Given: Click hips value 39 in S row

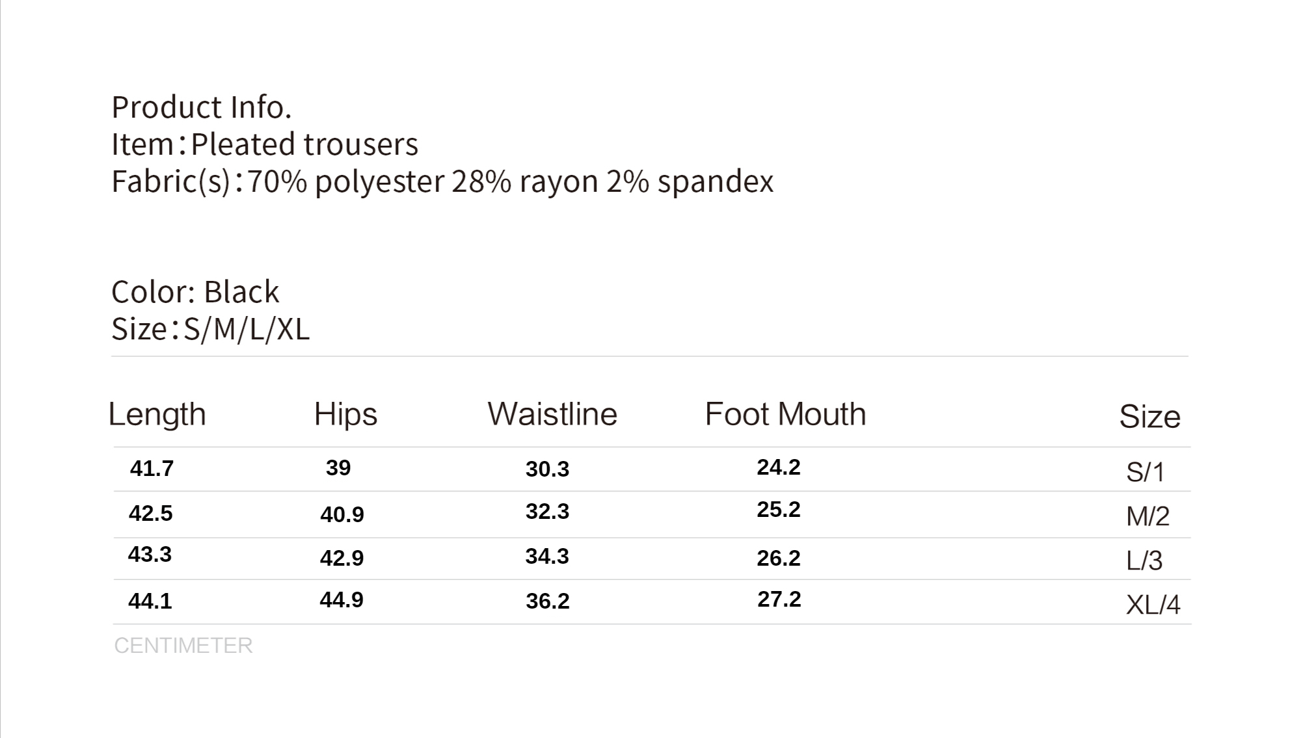Looking at the screenshot, I should (338, 468).
